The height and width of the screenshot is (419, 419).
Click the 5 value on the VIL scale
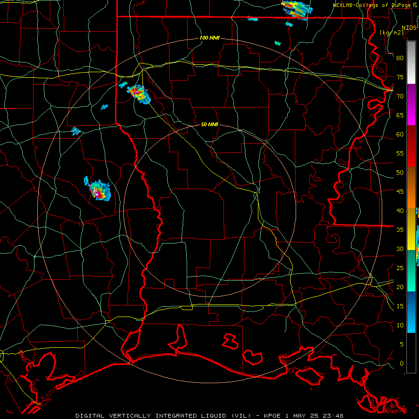coord(402,345)
